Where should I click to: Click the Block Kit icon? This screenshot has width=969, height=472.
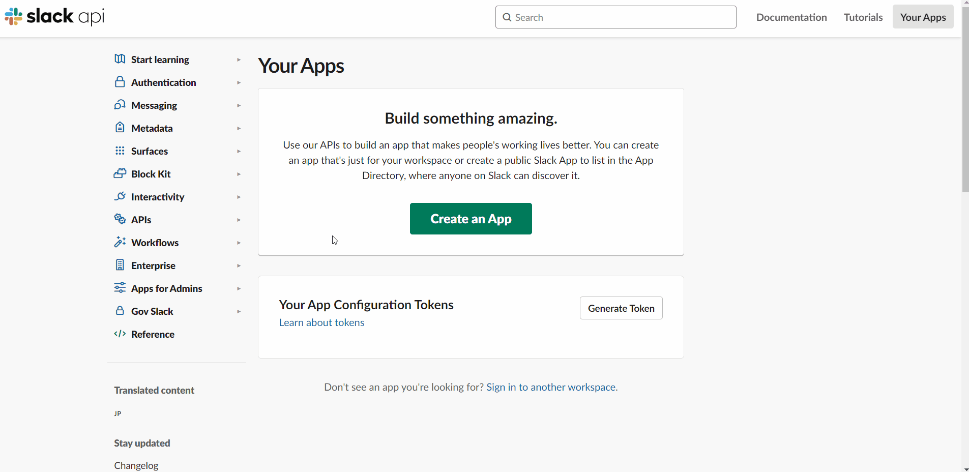pos(119,173)
